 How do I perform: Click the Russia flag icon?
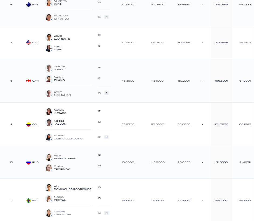(29, 162)
